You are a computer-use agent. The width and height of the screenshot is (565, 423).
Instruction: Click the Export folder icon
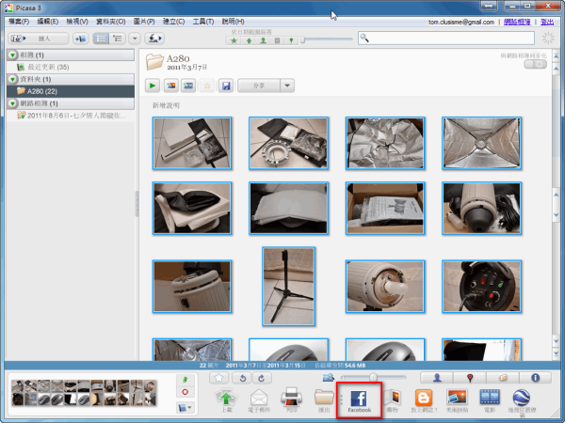click(324, 397)
